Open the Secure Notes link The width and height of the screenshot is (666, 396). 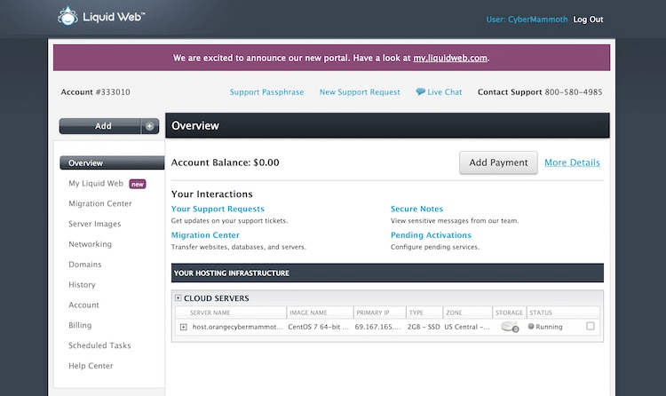pos(416,209)
